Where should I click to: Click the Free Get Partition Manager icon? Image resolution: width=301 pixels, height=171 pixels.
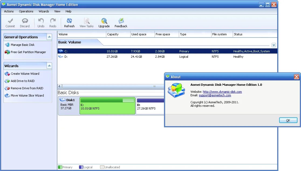pyautogui.click(x=7, y=52)
